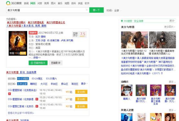This screenshot has height=121, width=179.
Task: Click the 豆瓣评分 7.5 rating box
Action: coord(79,34)
